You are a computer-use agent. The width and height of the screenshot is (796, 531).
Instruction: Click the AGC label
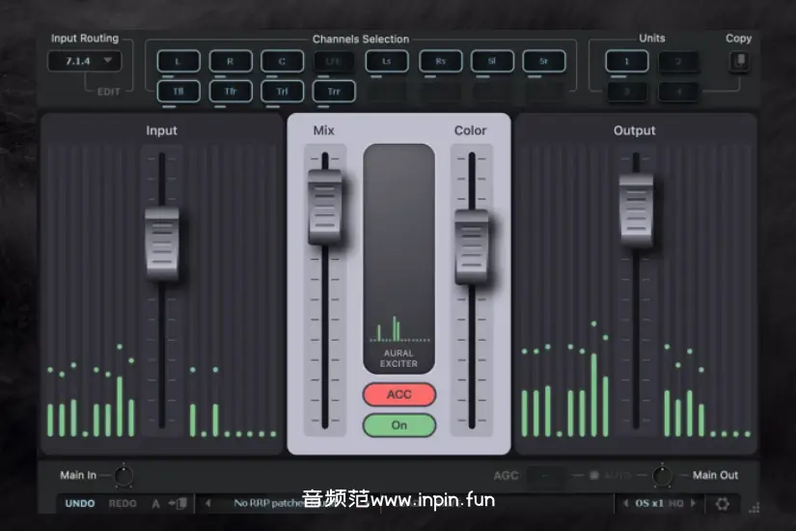[507, 476]
